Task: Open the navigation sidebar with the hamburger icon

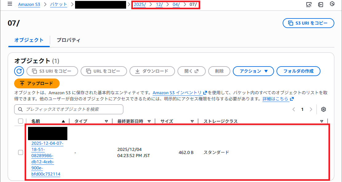Action: pyautogui.click(x=10, y=4)
